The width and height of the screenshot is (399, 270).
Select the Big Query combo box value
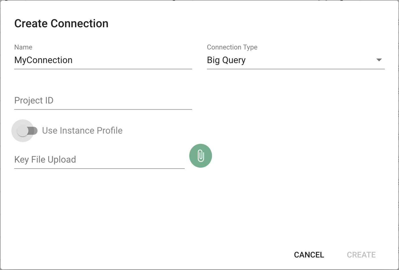pos(296,60)
